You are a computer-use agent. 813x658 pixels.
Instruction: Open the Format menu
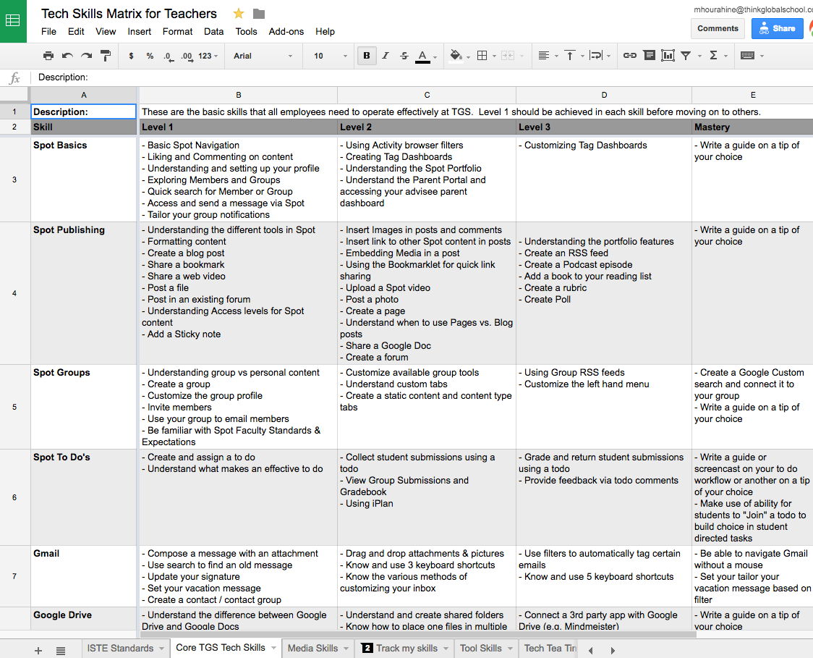coord(177,32)
